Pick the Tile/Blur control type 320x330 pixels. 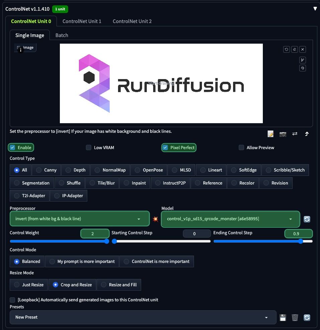pyautogui.click(x=102, y=183)
